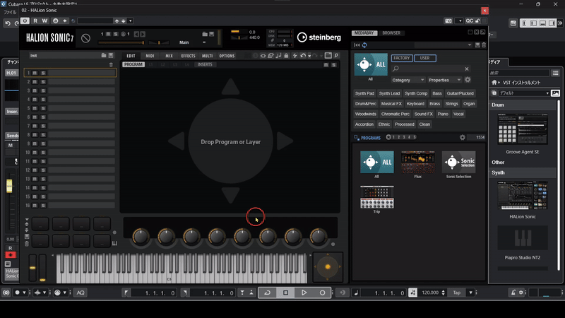The height and width of the screenshot is (318, 565).
Task: Open the BROWSER tab
Action: [x=391, y=33]
